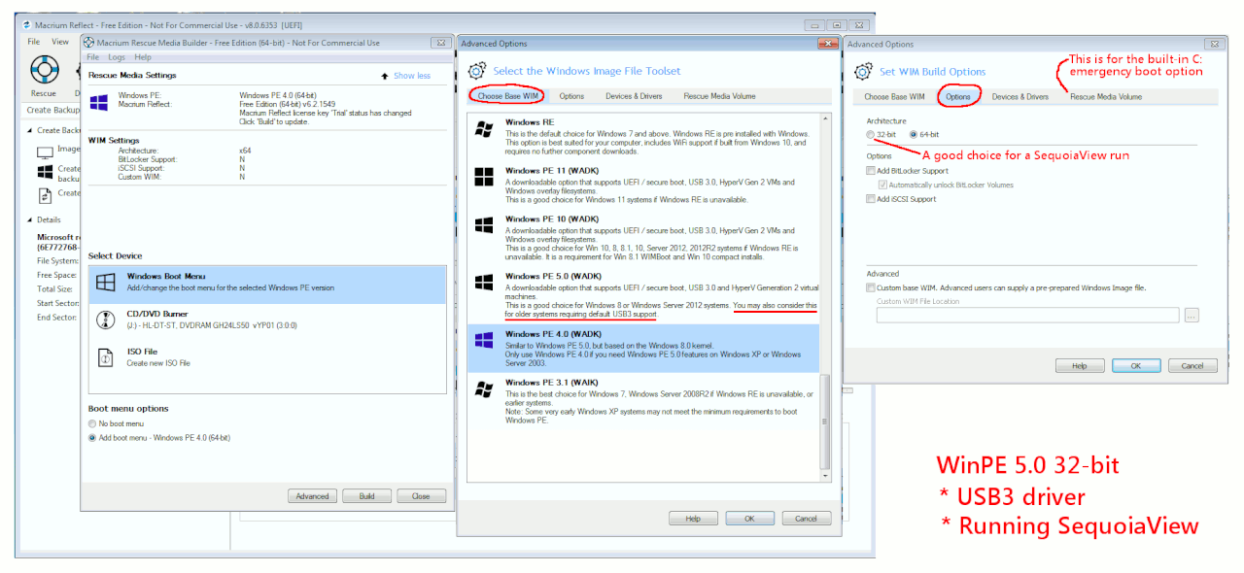This screenshot has height=573, width=1244.
Task: Collapse the Create Backups tree section
Action: (31, 130)
